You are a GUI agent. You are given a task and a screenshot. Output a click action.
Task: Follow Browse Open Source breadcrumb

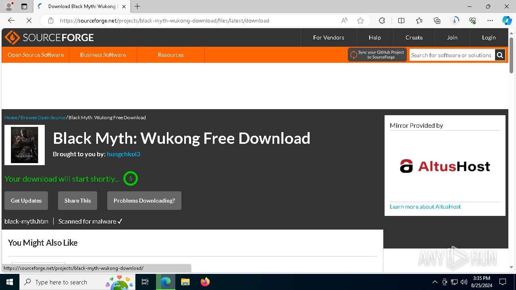pyautogui.click(x=43, y=118)
